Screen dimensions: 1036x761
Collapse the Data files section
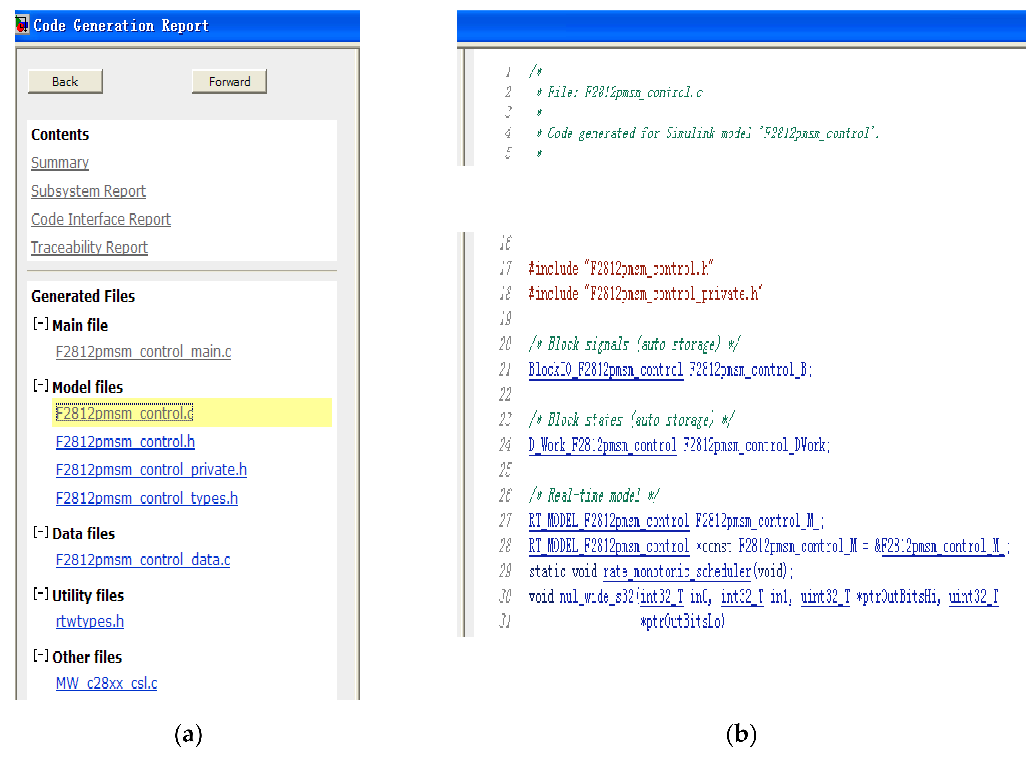[x=41, y=533]
